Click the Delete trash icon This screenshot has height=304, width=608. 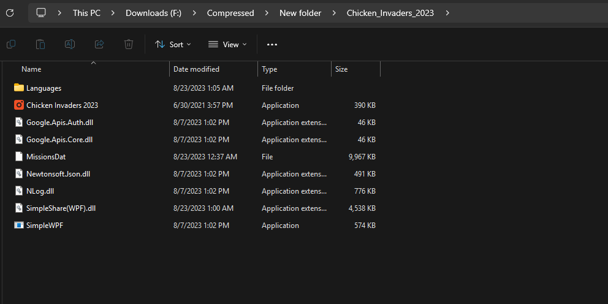129,44
